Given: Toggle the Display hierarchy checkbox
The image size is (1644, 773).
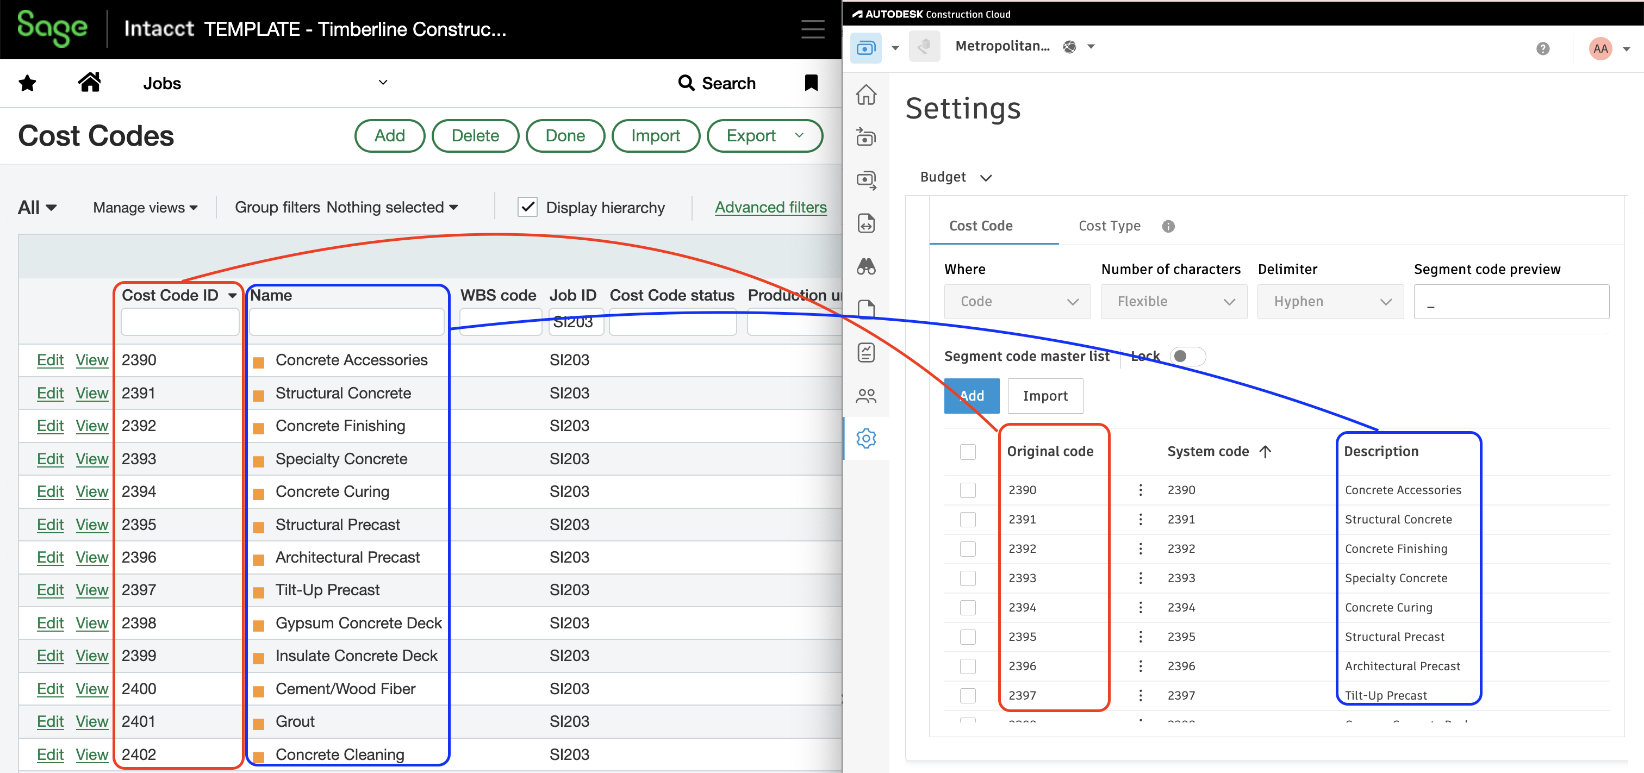Looking at the screenshot, I should coord(527,207).
